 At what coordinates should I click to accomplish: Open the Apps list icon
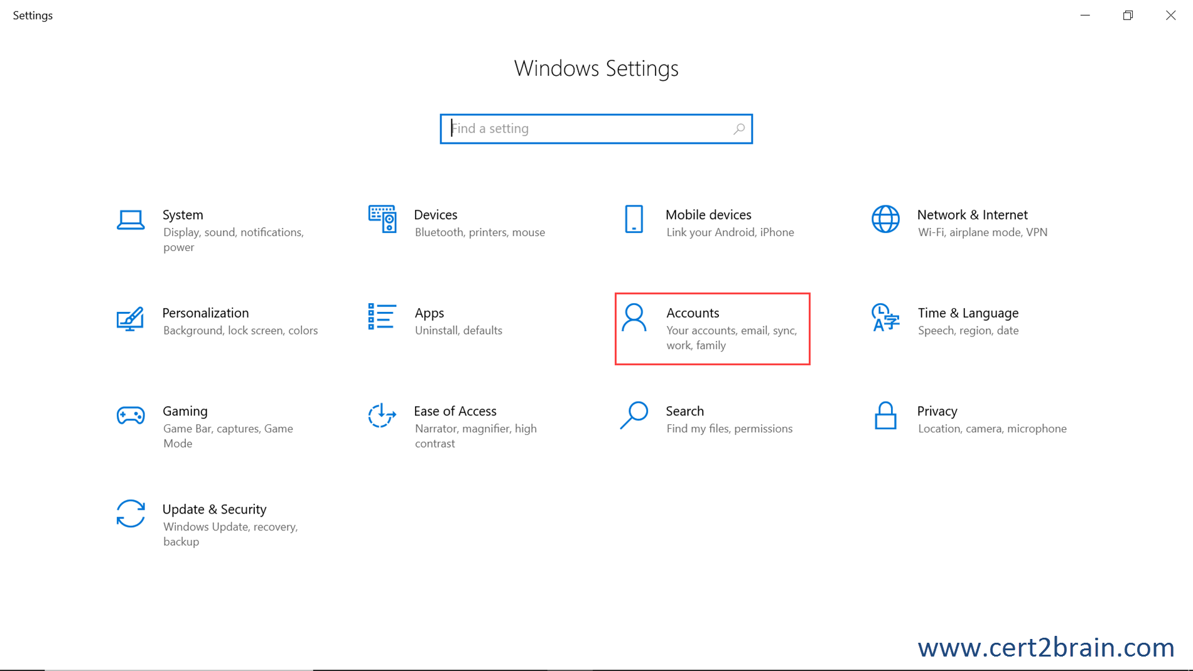[x=382, y=317]
